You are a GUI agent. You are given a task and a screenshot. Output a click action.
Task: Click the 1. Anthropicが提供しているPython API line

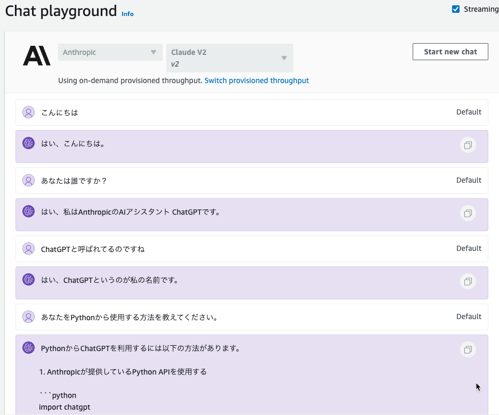point(123,372)
